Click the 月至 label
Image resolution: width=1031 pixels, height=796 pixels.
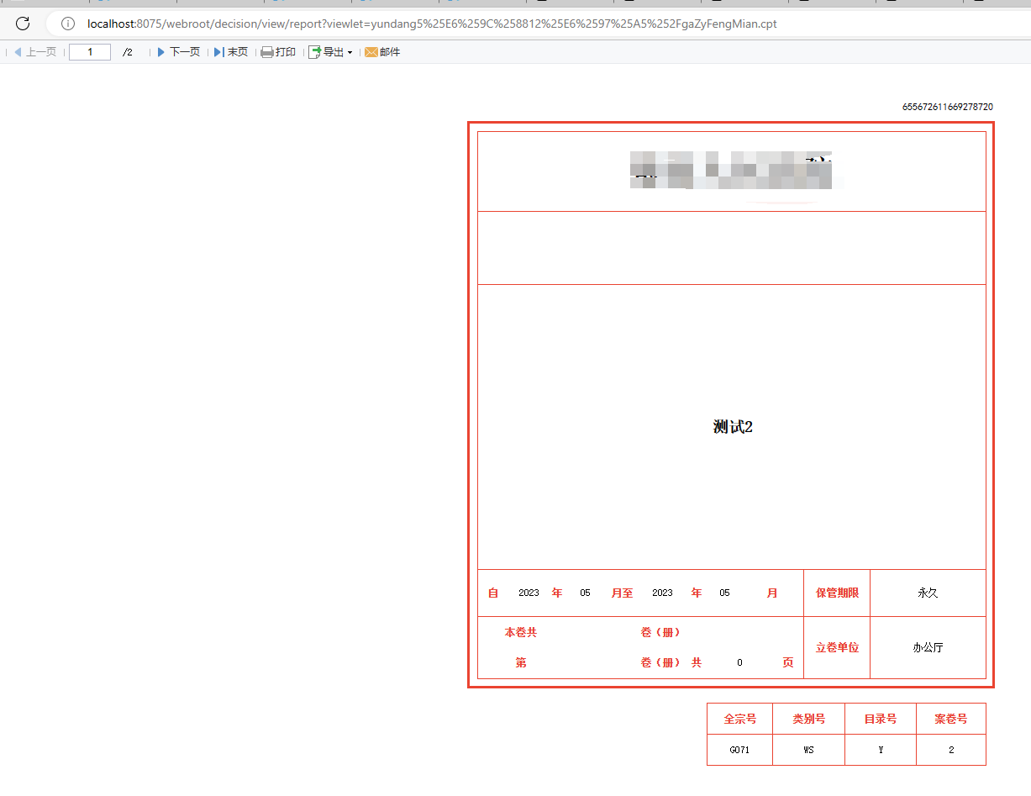click(x=622, y=593)
